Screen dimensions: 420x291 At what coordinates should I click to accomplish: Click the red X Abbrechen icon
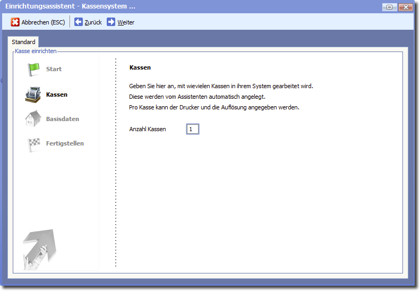(x=15, y=22)
